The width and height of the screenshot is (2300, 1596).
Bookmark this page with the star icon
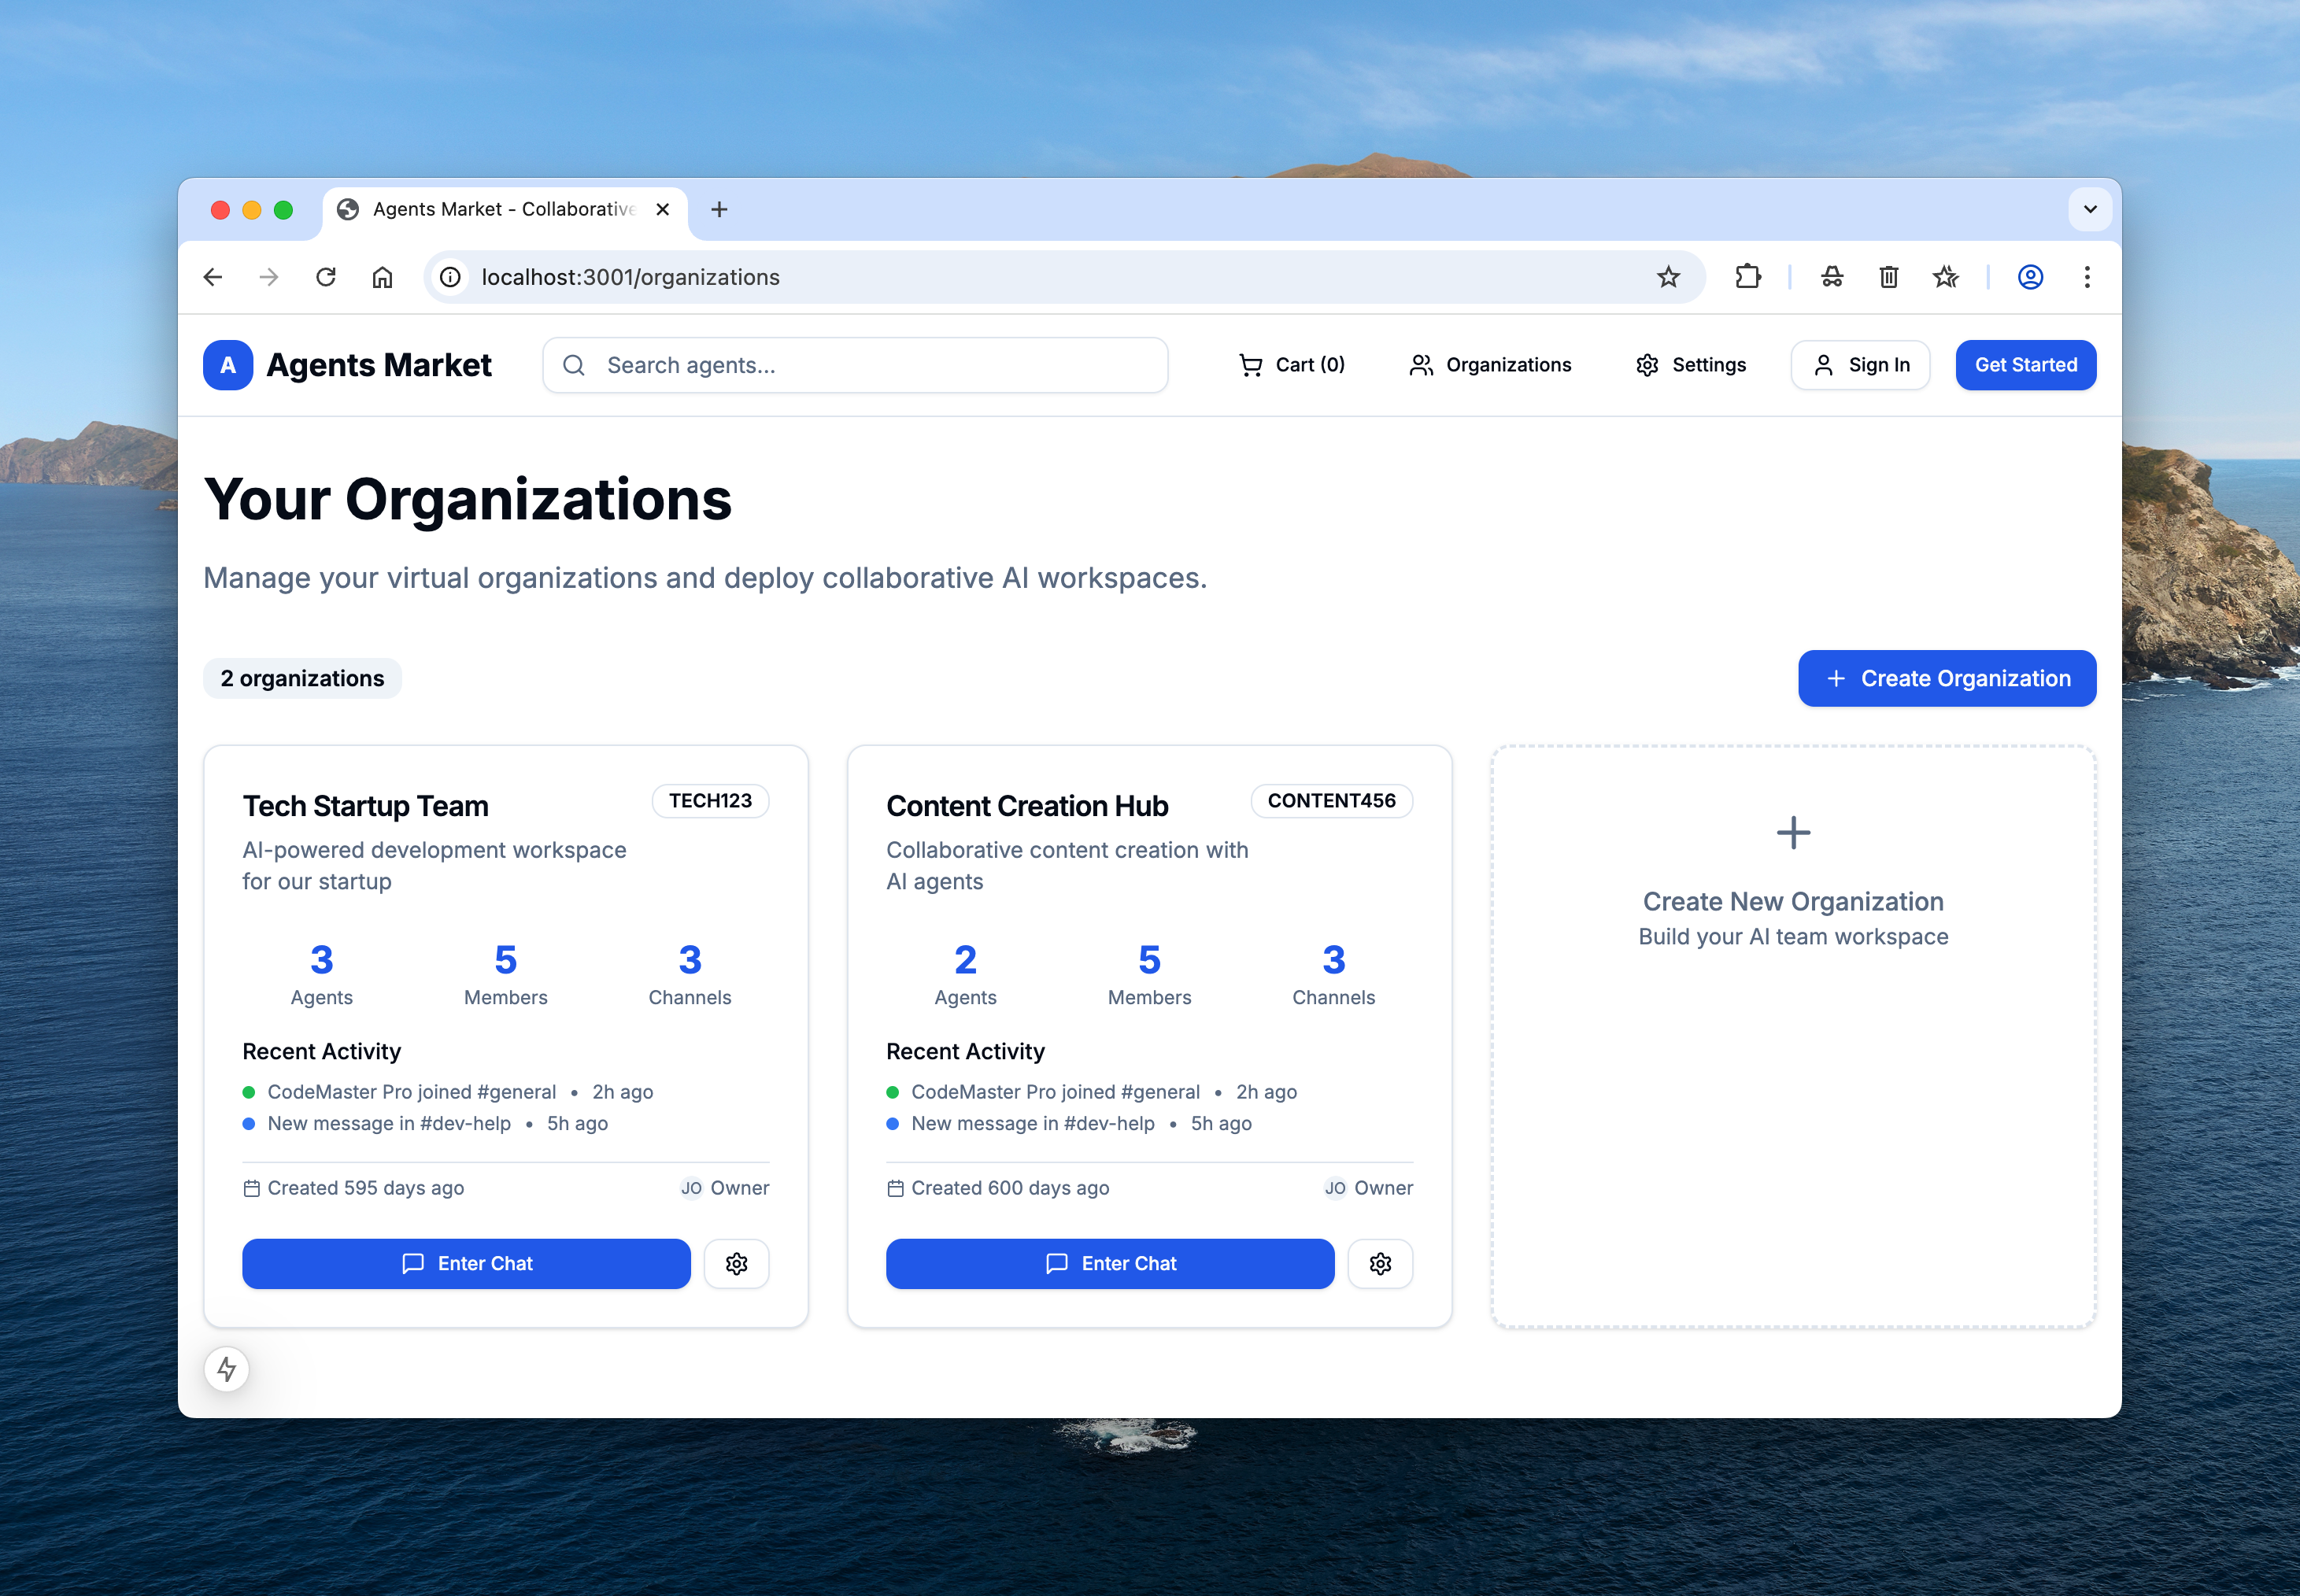coord(1668,277)
